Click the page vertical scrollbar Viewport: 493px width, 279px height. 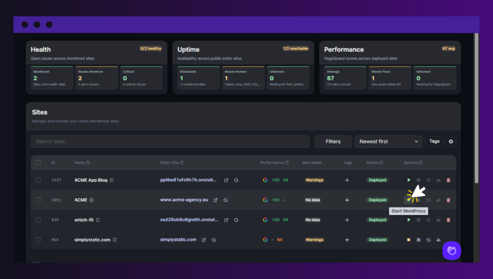click(x=476, y=108)
